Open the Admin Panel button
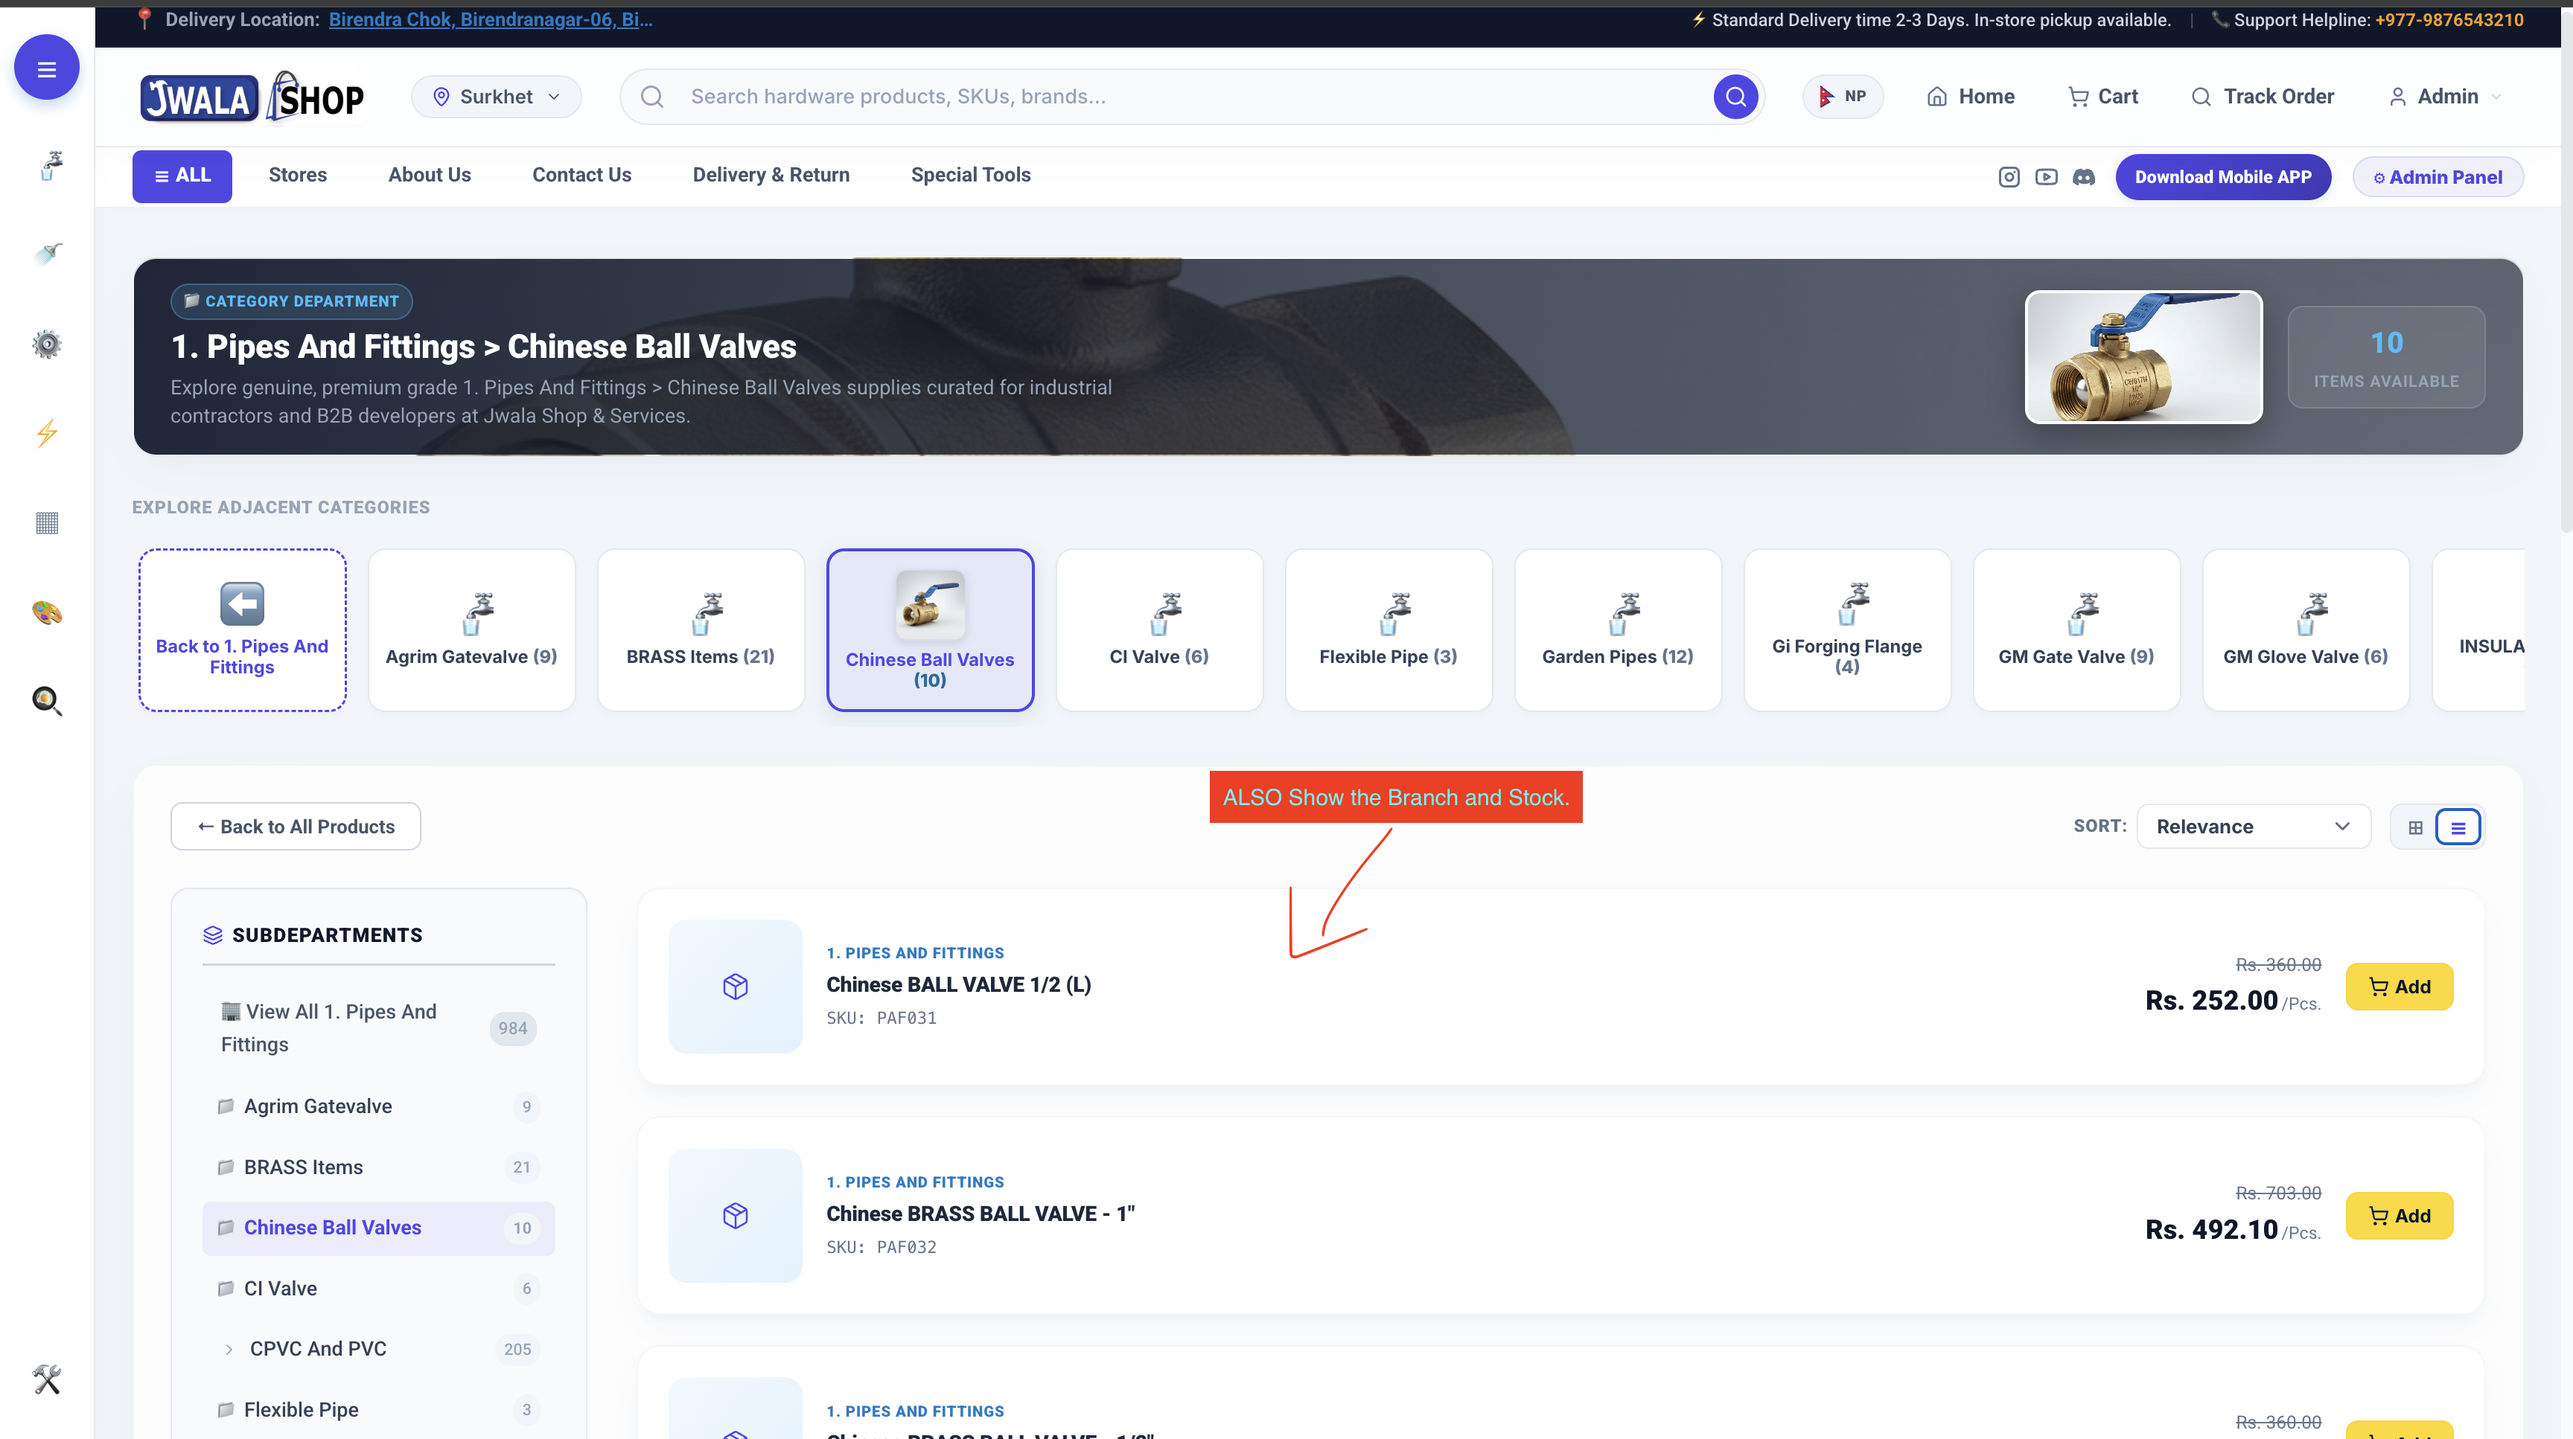 [x=2438, y=178]
